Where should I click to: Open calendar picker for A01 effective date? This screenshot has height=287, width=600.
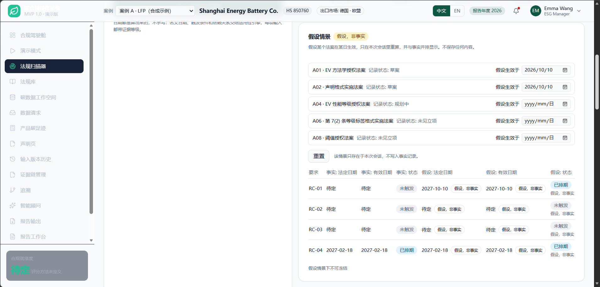[565, 70]
